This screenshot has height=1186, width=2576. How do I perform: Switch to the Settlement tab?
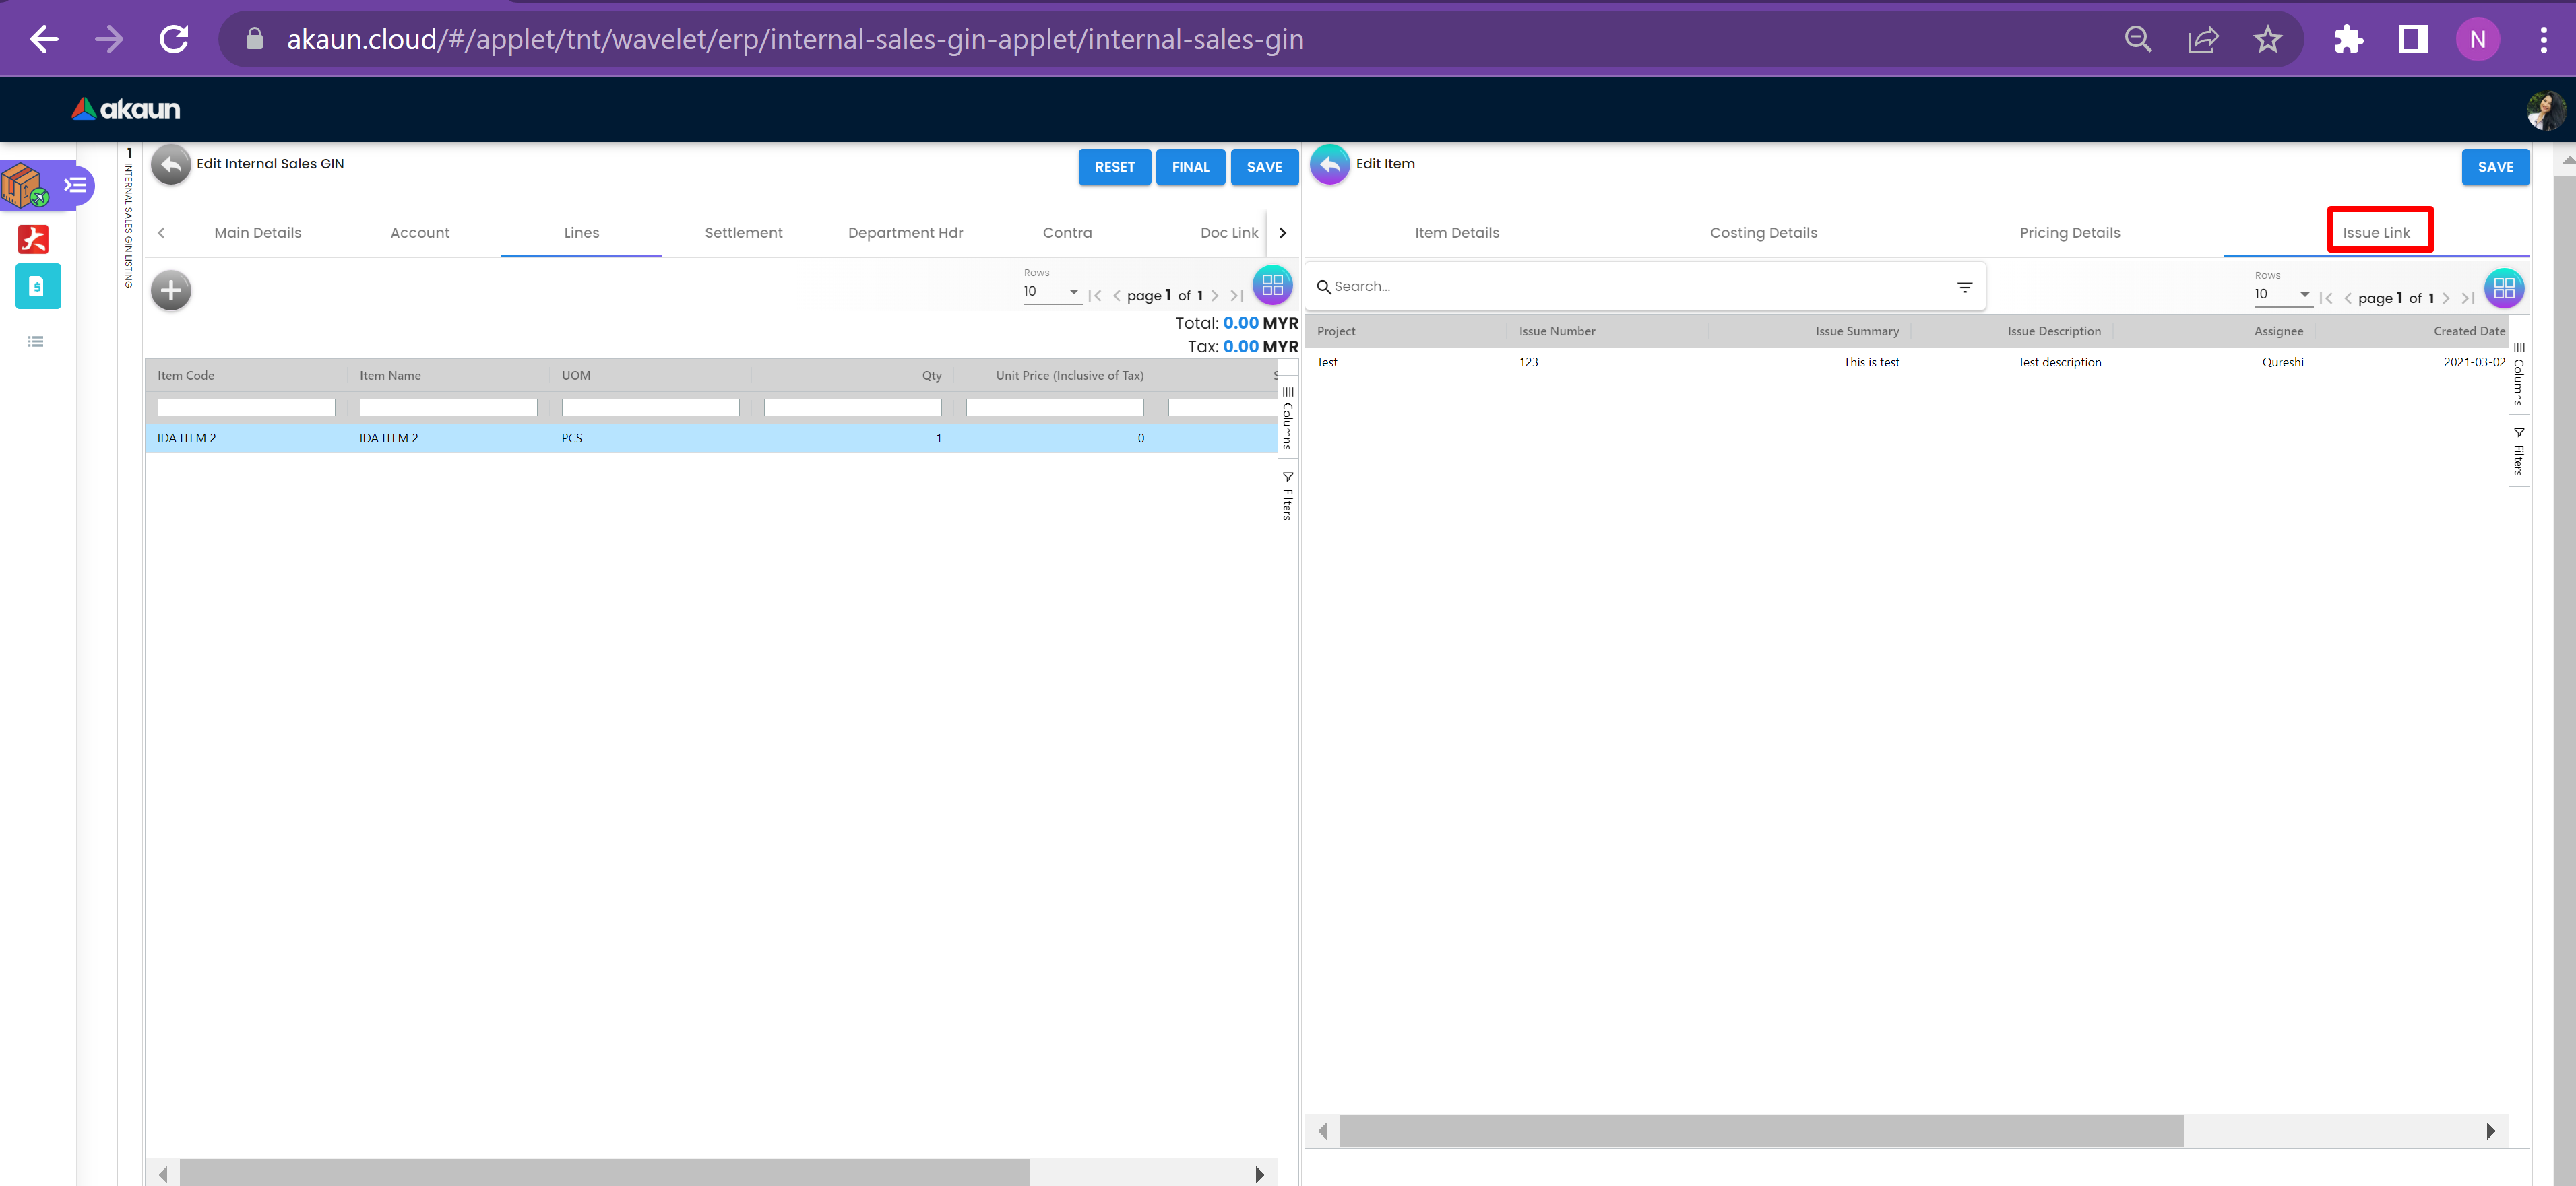point(743,233)
